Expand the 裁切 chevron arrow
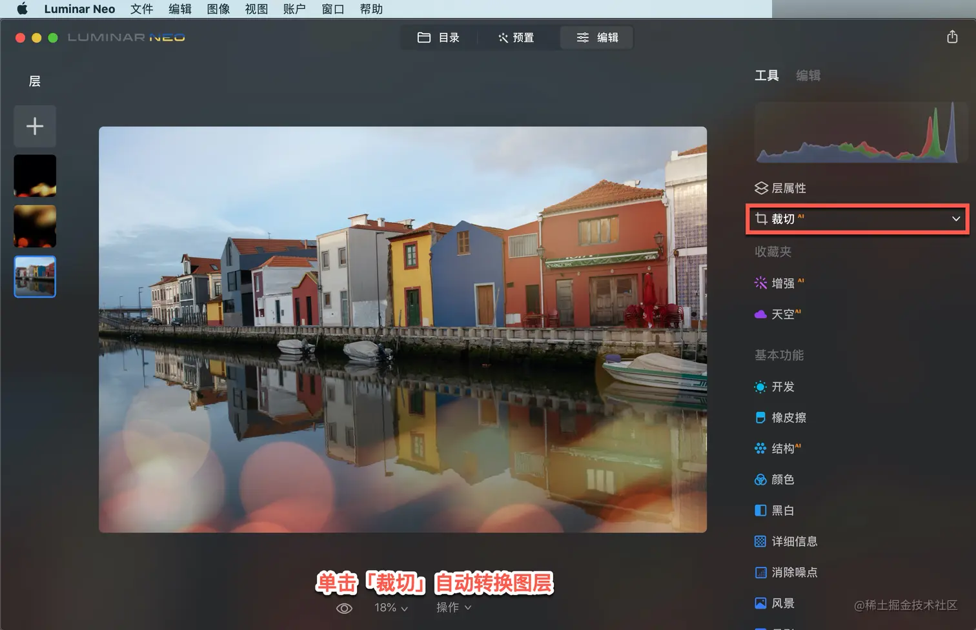The image size is (976, 630). point(956,219)
